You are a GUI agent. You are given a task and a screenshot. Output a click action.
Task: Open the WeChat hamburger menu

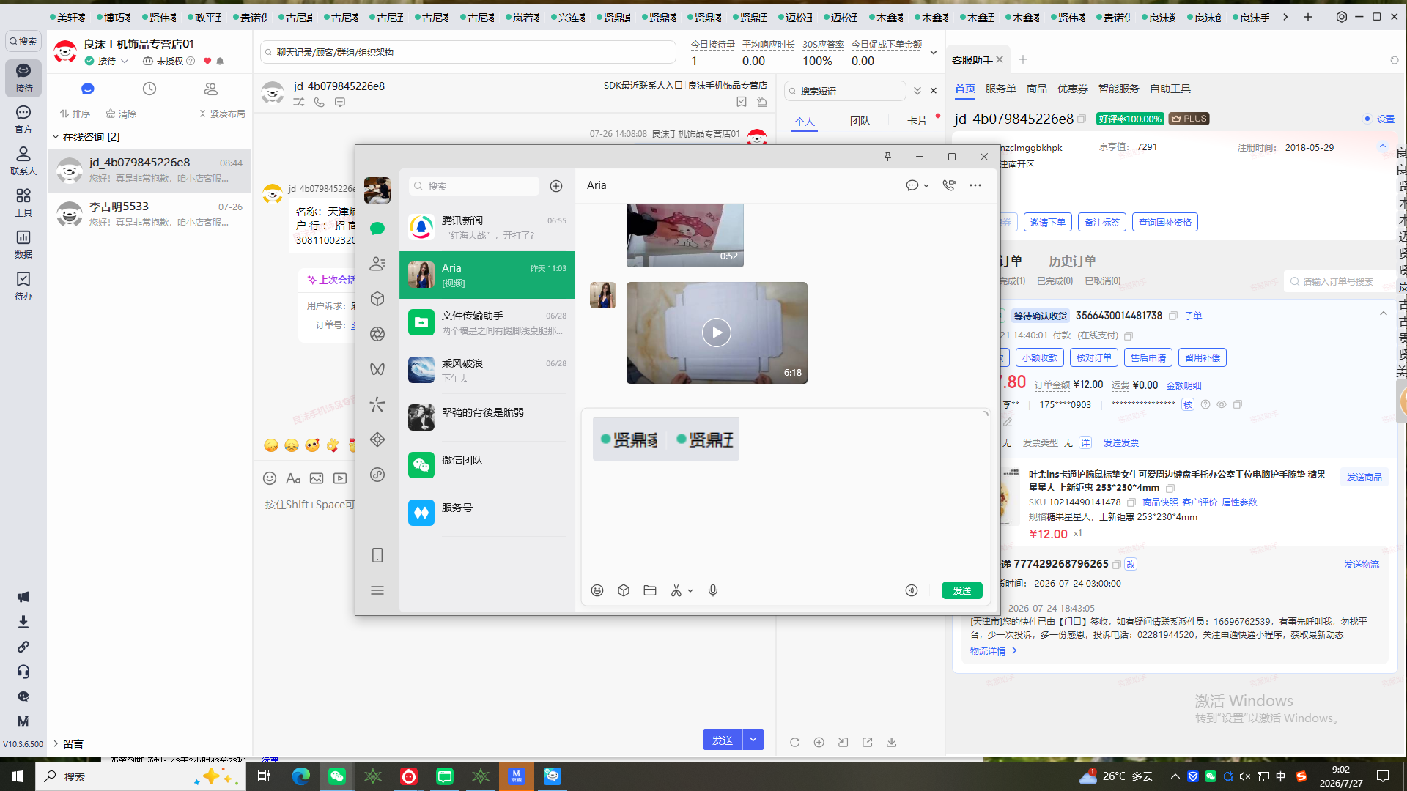tap(377, 590)
